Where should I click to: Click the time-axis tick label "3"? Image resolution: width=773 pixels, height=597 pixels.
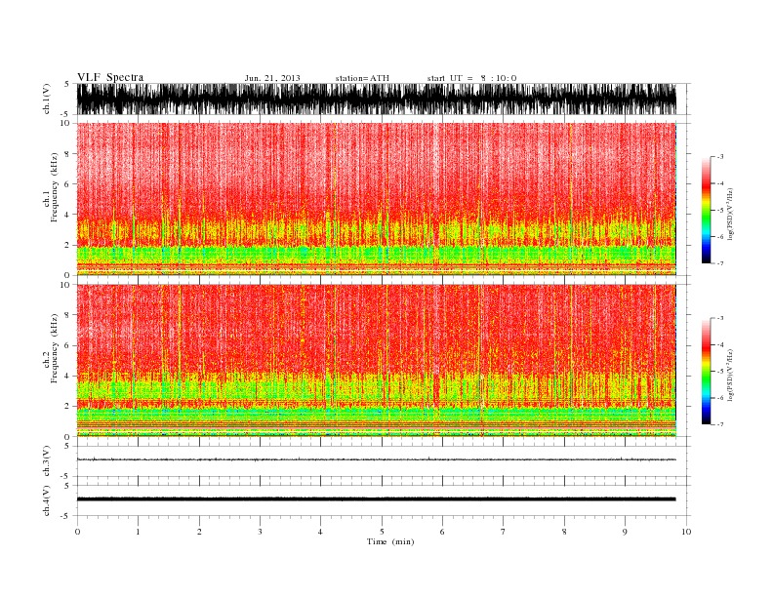pyautogui.click(x=260, y=532)
